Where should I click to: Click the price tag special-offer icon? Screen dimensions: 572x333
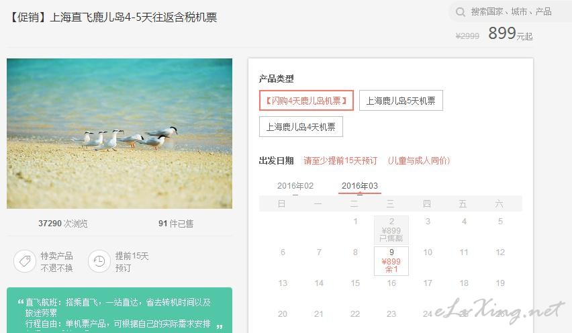pos(25,261)
